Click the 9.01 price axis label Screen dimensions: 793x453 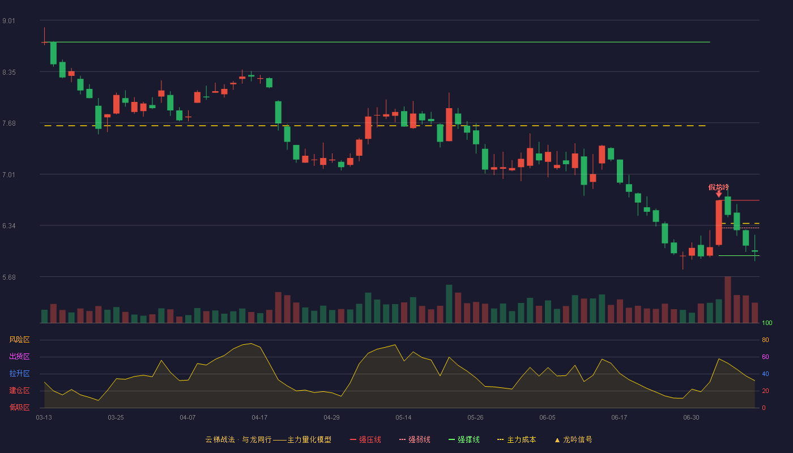click(x=8, y=21)
